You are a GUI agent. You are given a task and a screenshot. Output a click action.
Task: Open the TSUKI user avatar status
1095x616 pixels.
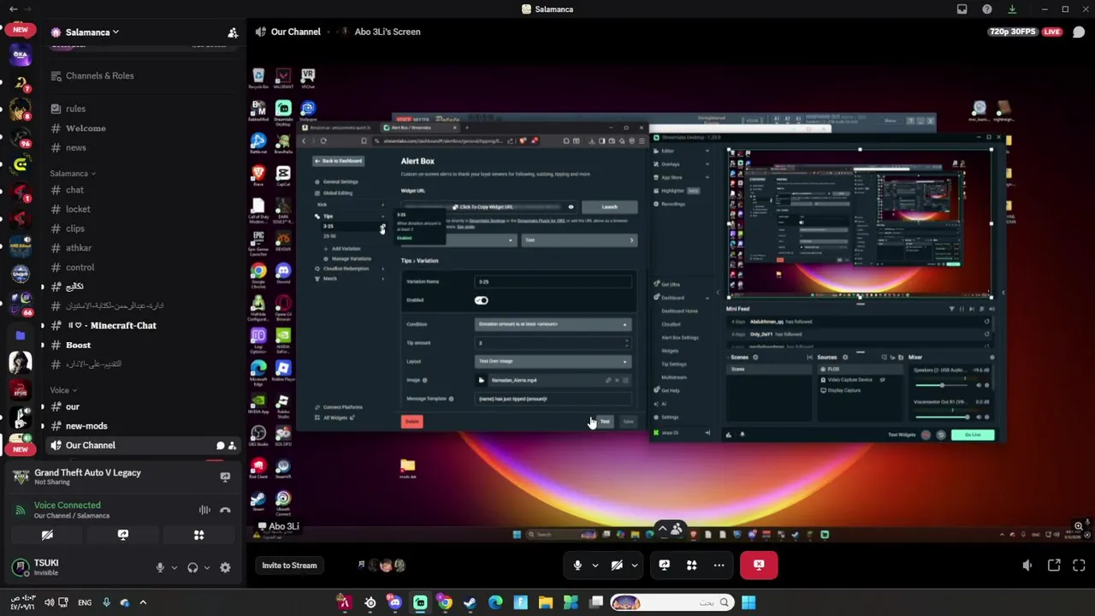(21, 567)
